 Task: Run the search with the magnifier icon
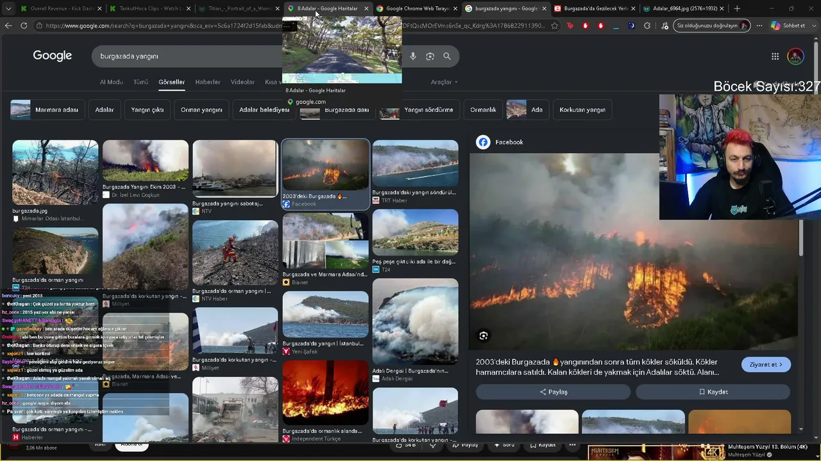click(447, 56)
